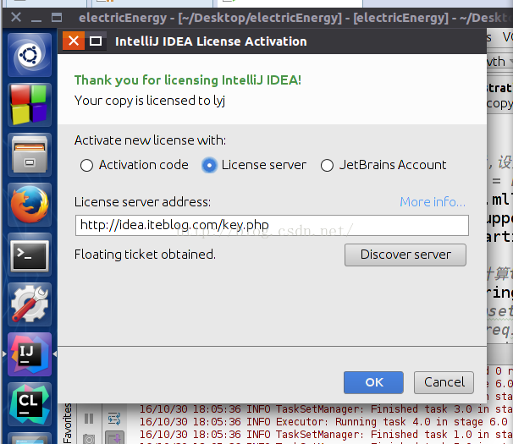Open the Ubuntu Dash launcher icon
Viewport: 513px width, 444px height.
[x=30, y=55]
